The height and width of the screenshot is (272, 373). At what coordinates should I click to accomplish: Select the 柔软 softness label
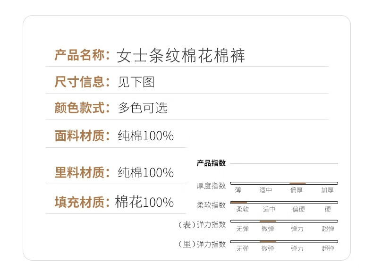coord(242,209)
